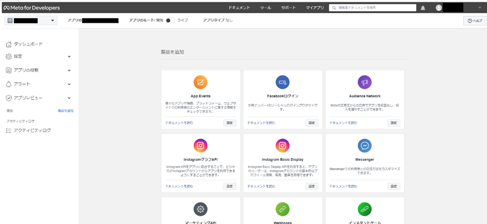Click the developer documentation search field
Screen dimensions: 487x224
pos(372,8)
